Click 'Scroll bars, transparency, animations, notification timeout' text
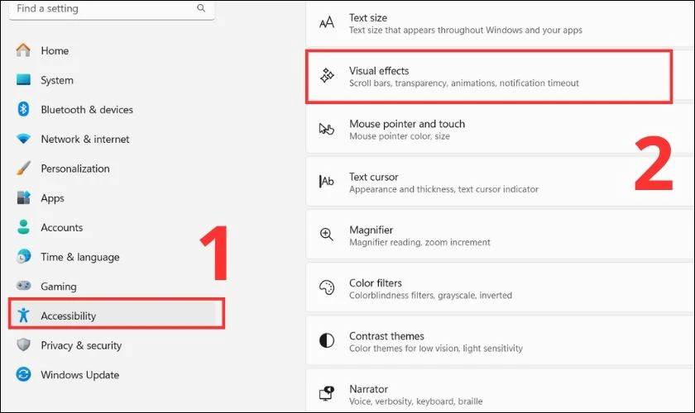695x413 pixels. point(463,83)
